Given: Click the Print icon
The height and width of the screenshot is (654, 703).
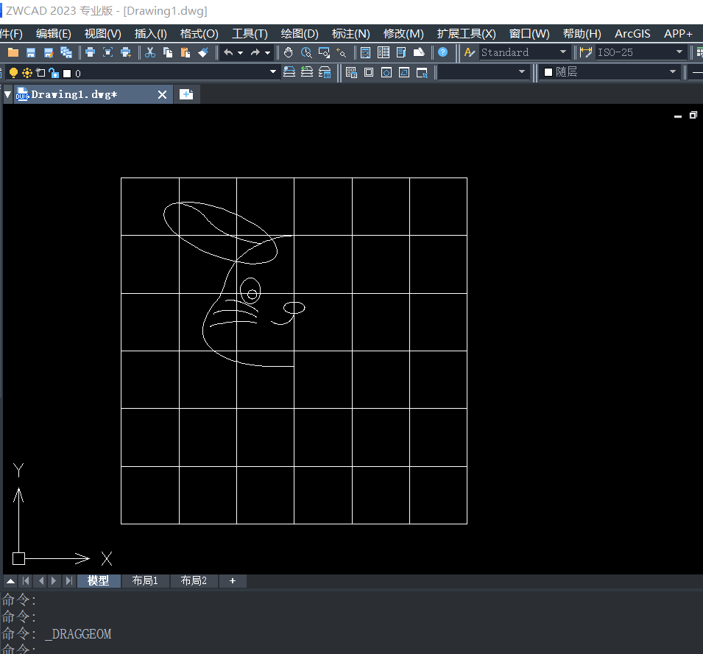Looking at the screenshot, I should (x=90, y=52).
